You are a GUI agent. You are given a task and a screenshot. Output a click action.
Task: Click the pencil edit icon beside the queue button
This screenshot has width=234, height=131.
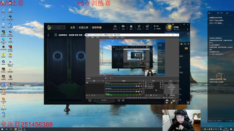click(x=123, y=100)
